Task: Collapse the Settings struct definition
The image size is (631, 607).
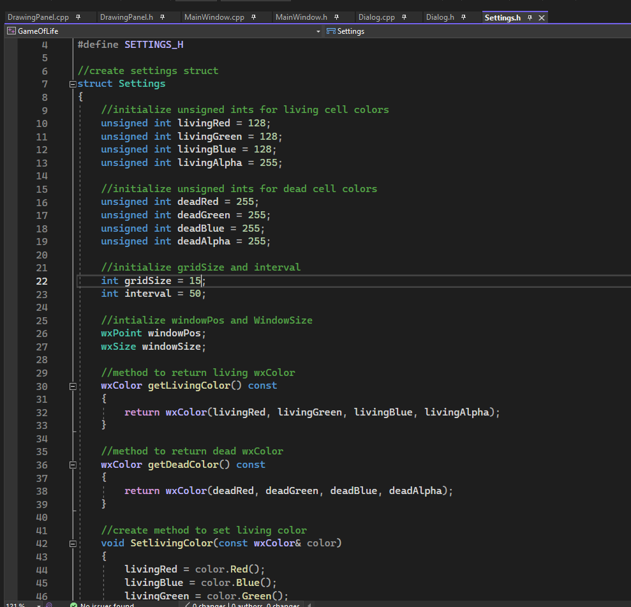Action: point(73,83)
